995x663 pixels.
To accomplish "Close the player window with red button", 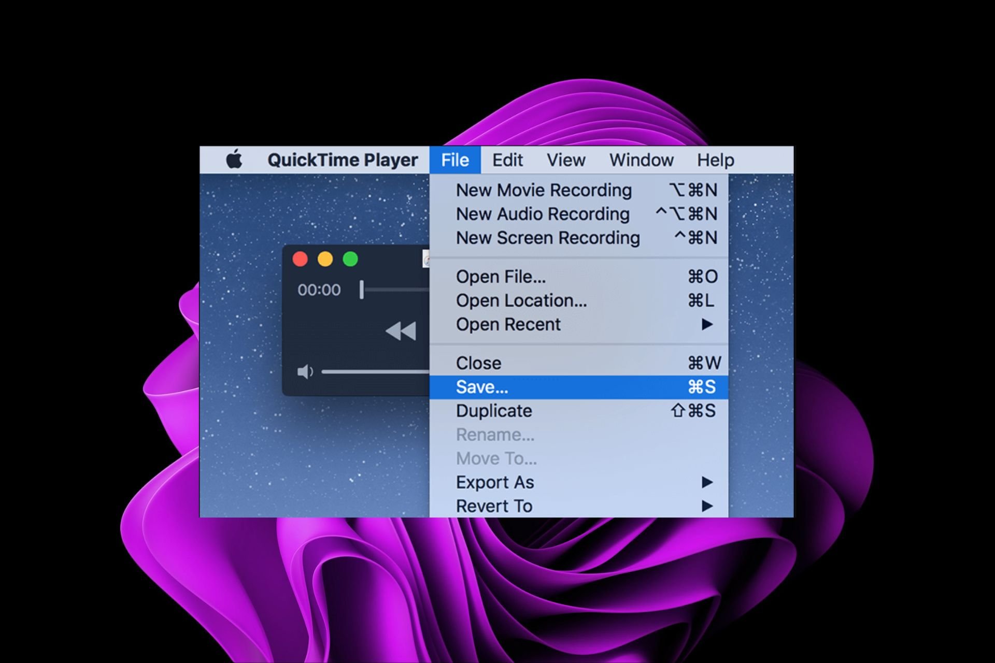I will 300,259.
